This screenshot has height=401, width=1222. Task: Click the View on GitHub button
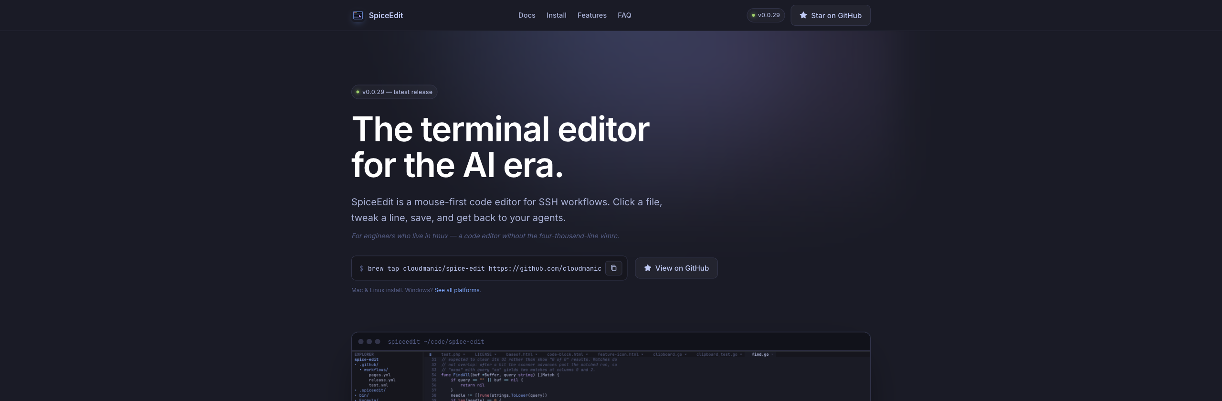(676, 268)
